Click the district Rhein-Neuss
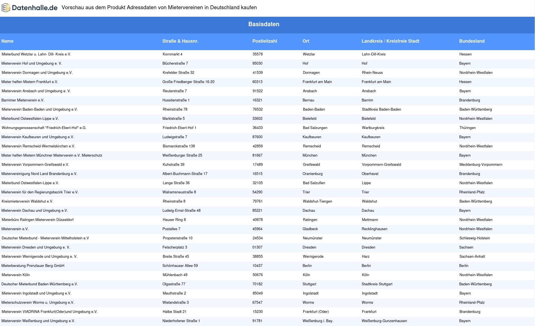Viewport: 535px width, 326px height. click(372, 73)
